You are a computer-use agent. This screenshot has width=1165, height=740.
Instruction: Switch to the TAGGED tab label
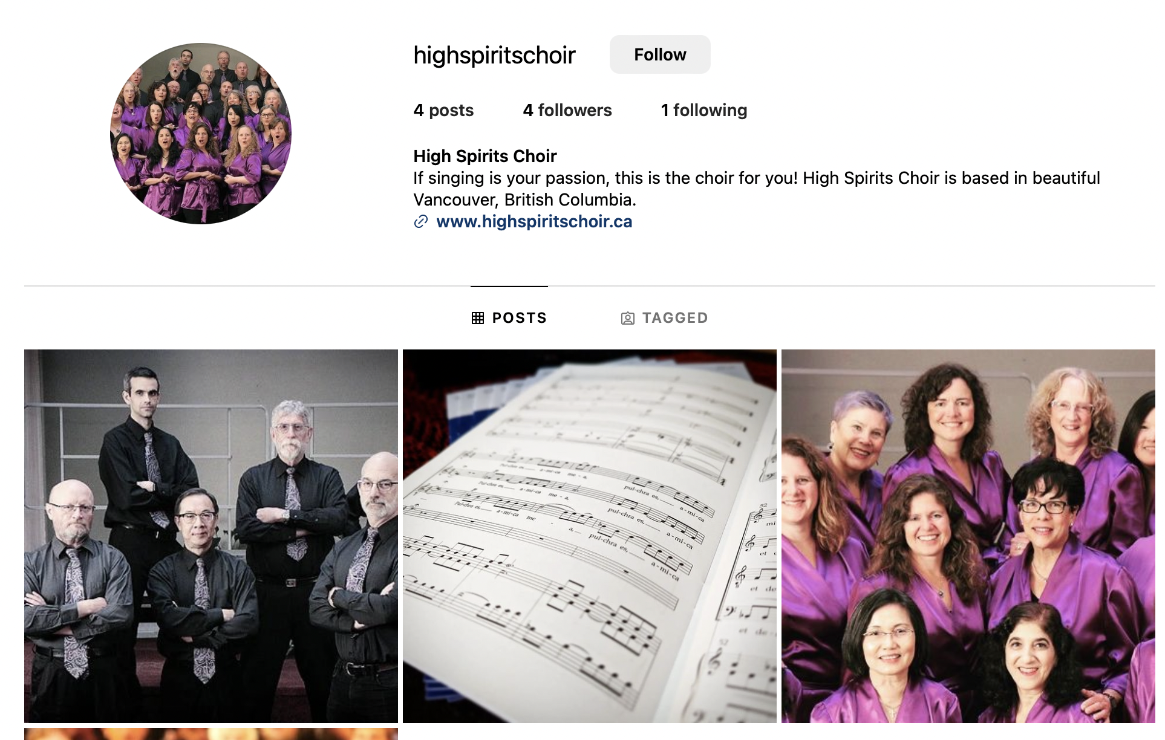click(675, 318)
